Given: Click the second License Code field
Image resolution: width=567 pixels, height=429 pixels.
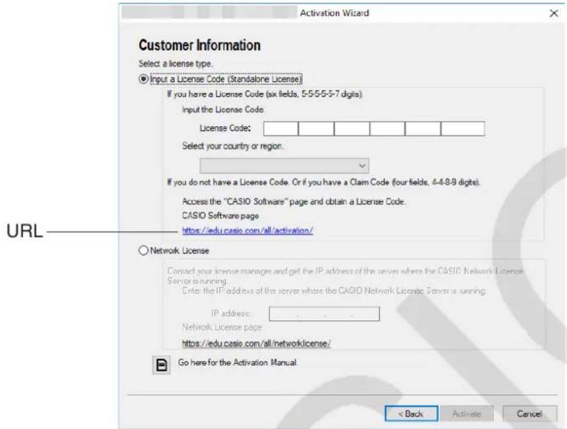Looking at the screenshot, I should coord(316,129).
